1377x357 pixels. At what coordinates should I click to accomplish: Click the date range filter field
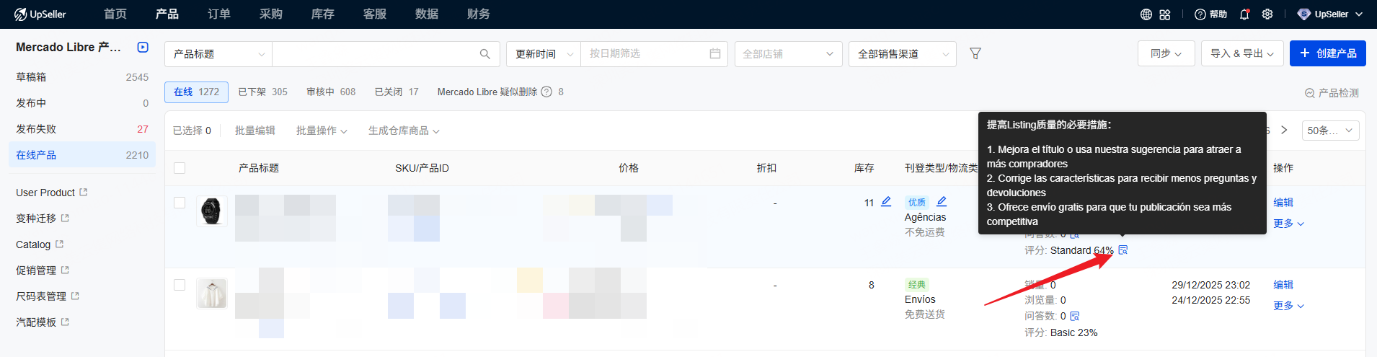pos(653,54)
